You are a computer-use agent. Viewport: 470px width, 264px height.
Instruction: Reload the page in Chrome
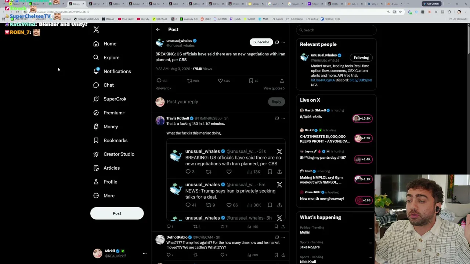(17, 12)
